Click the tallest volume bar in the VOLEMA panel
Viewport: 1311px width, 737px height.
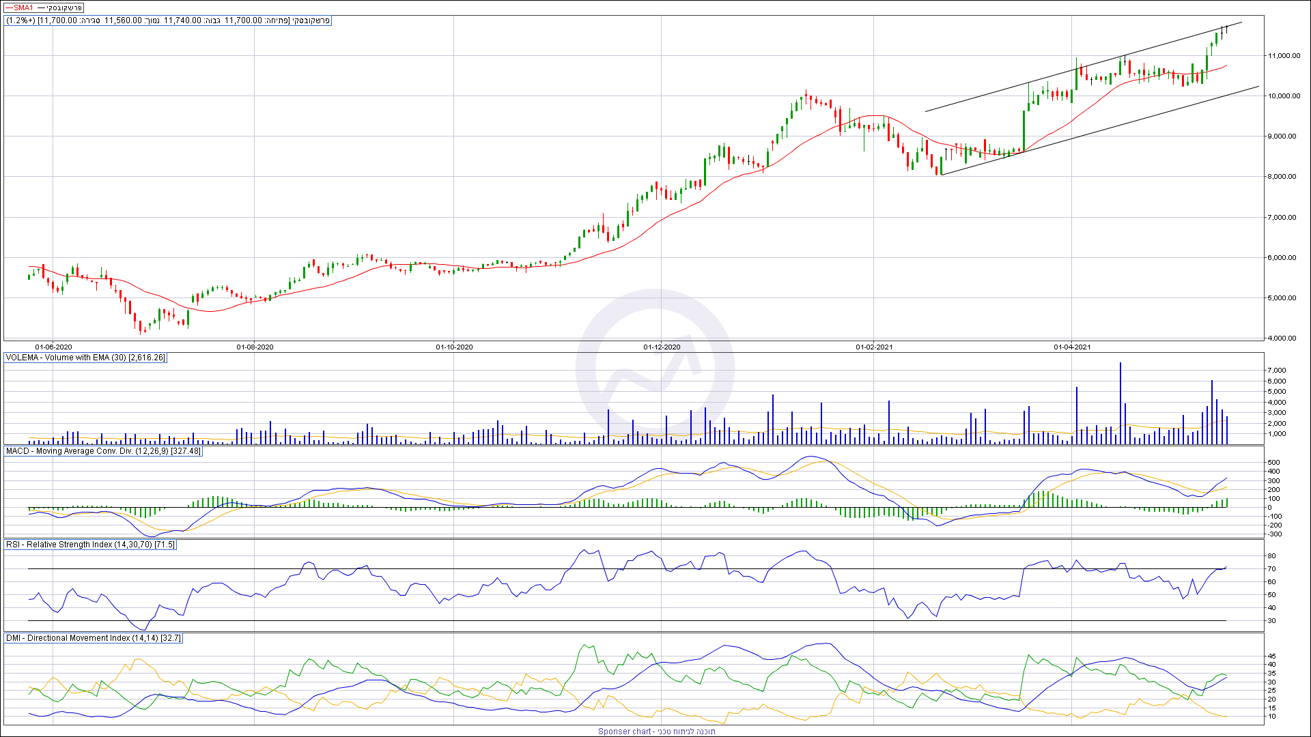pos(1120,403)
